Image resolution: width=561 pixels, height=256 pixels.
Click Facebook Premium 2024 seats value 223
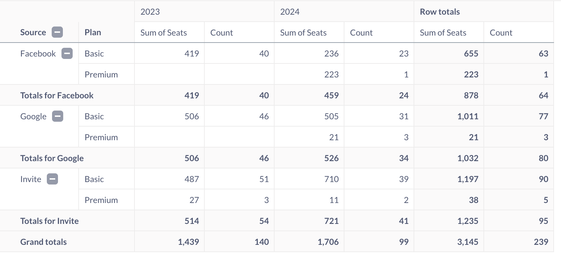331,75
